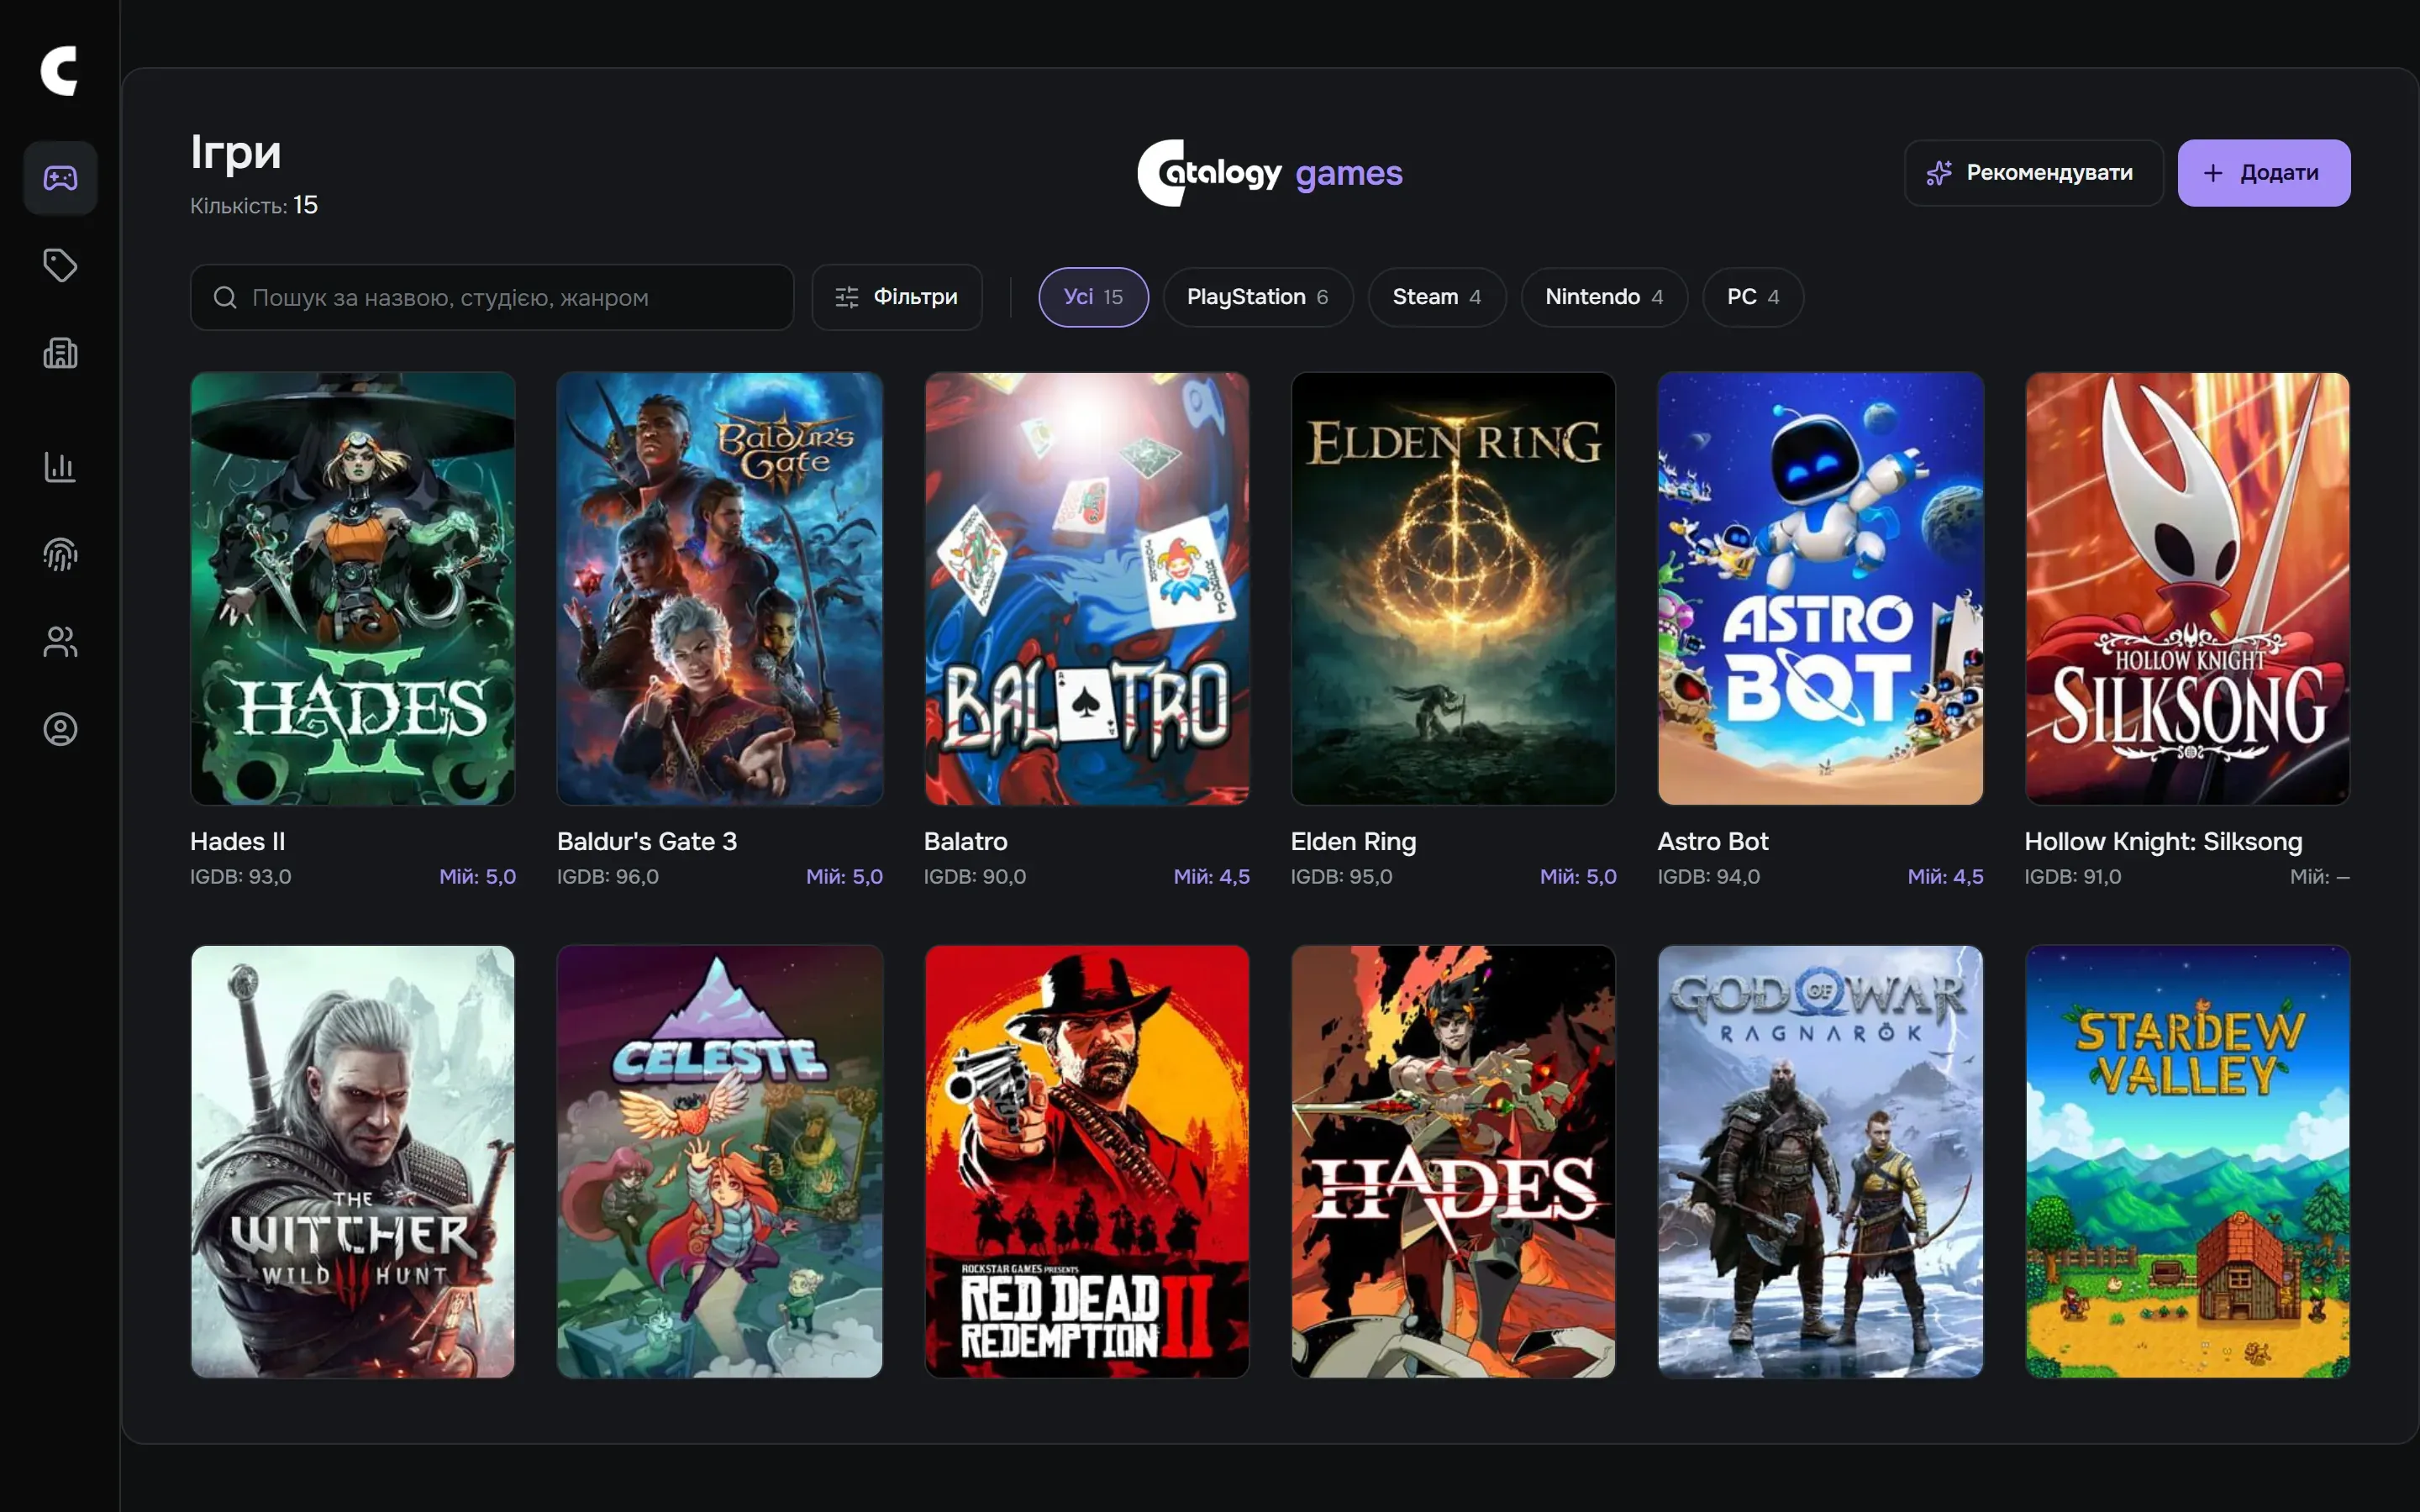2420x1512 pixels.
Task: Click IGDB: 96,0 under Baldur's Gate 3
Action: [x=608, y=877]
